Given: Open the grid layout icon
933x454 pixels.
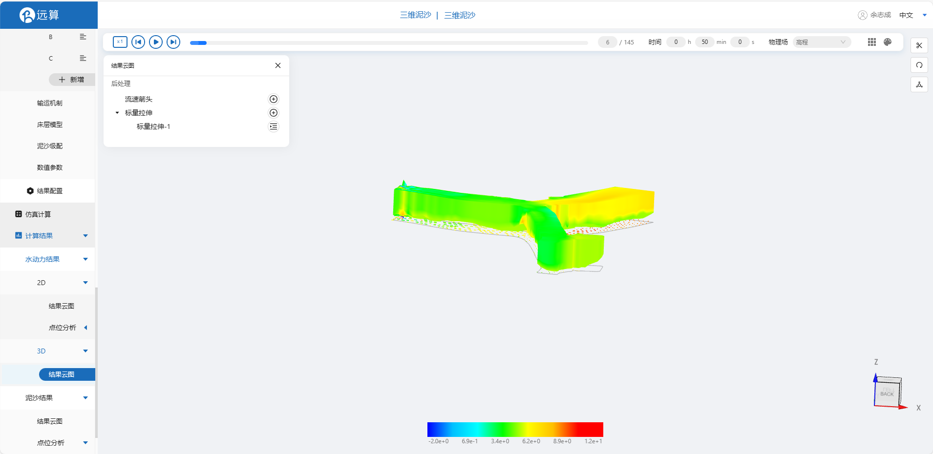Looking at the screenshot, I should pos(872,42).
